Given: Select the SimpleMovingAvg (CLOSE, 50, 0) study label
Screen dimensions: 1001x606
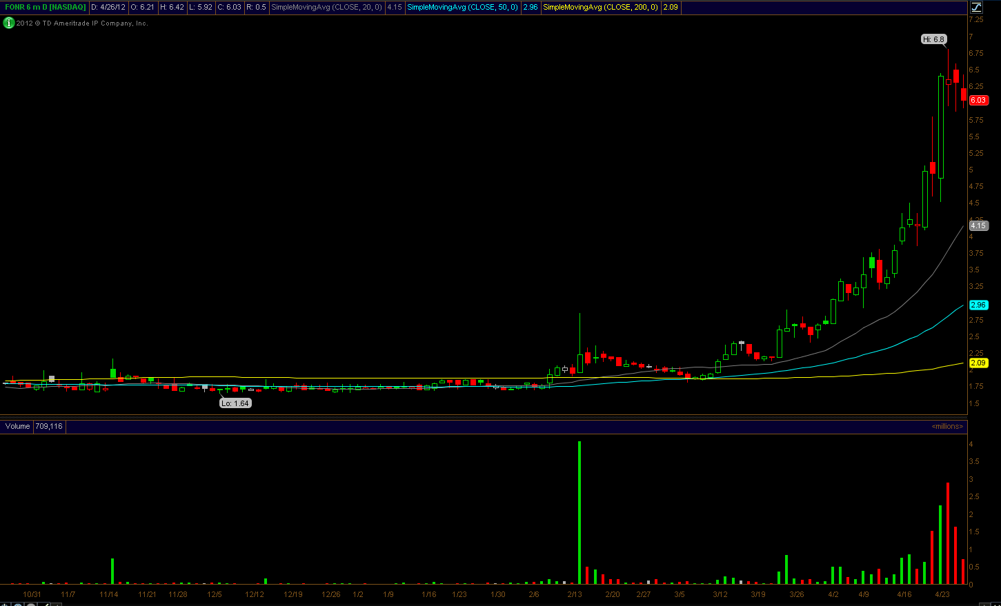Looking at the screenshot, I should coord(462,7).
